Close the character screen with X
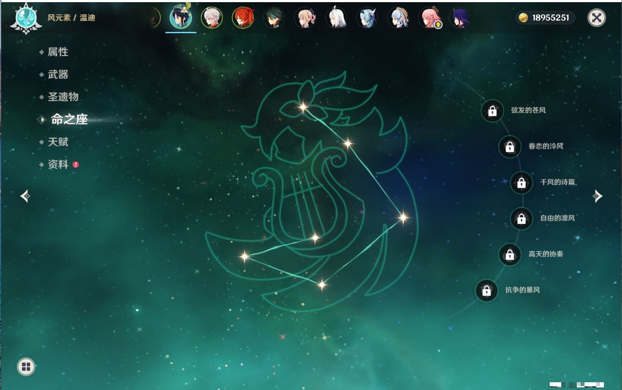Viewport: 622px width, 390px height. (x=597, y=18)
